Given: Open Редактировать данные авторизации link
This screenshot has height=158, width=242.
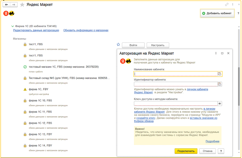Looking at the screenshot, I should pos(36,30).
